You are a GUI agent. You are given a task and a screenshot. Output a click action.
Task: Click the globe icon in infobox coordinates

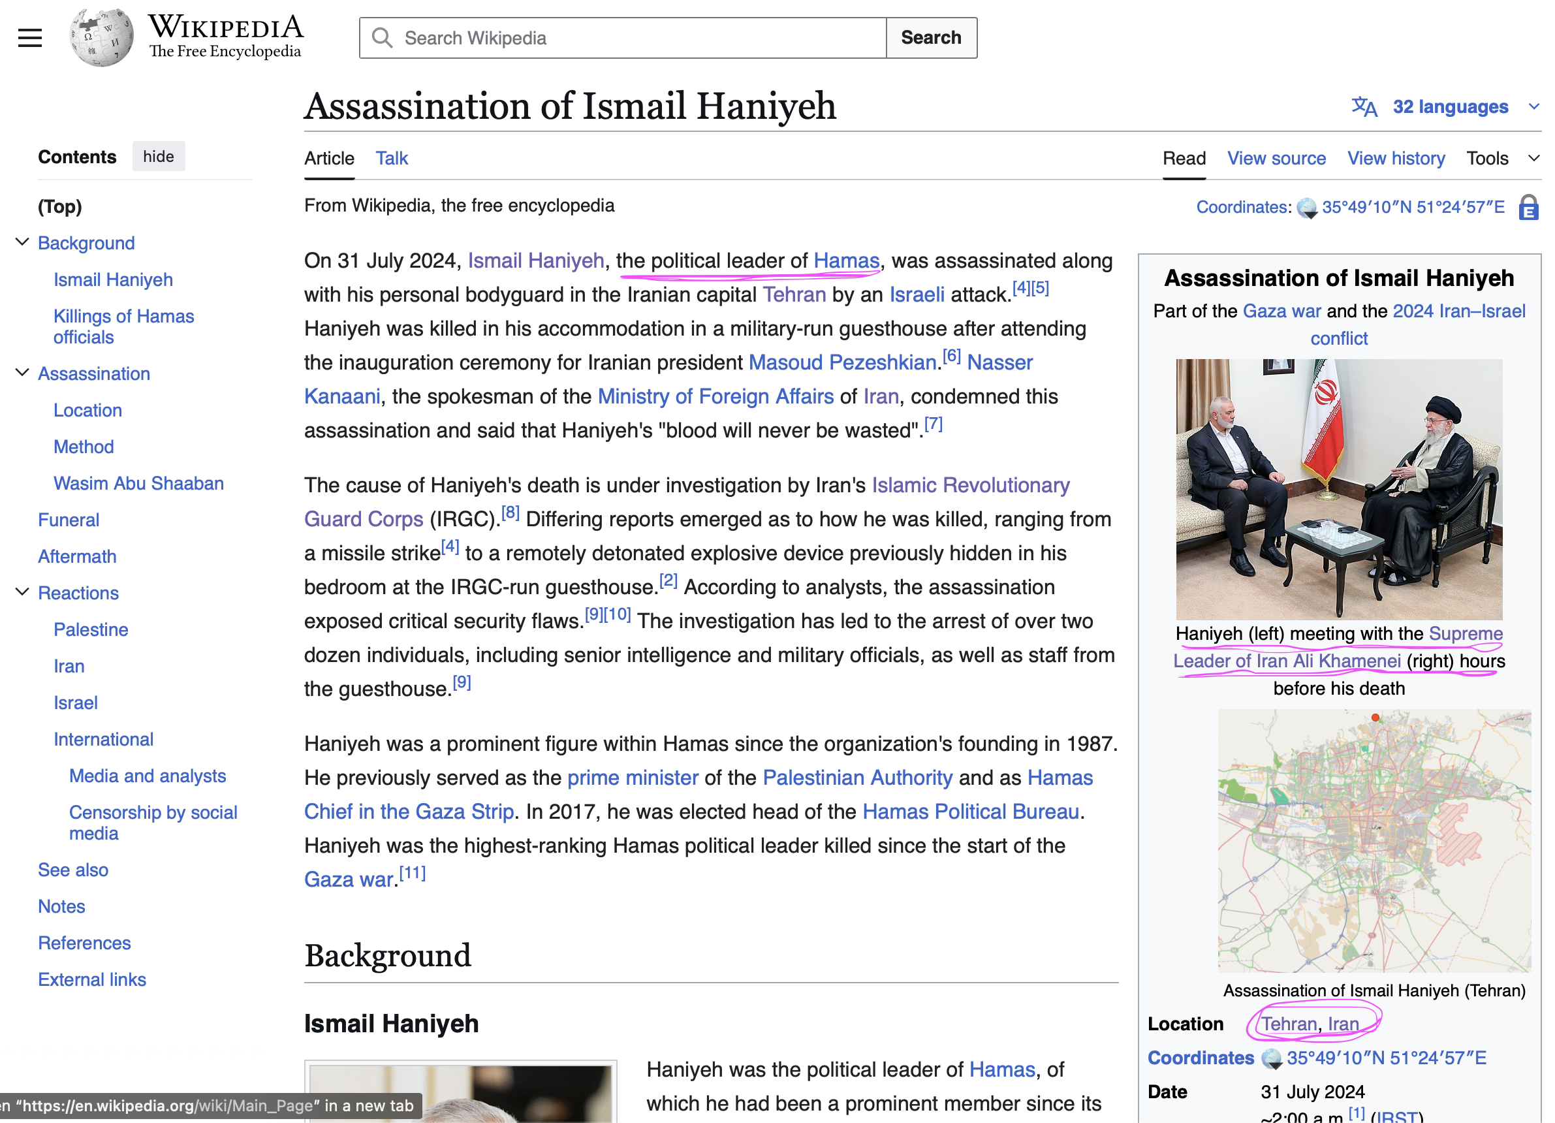1272,1058
